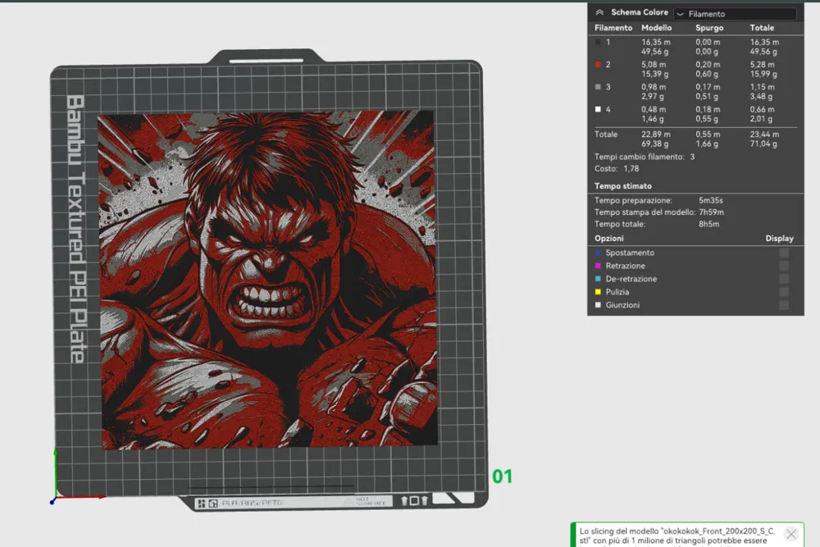Viewport: 820px width, 547px height.
Task: Click the white Giunzioni legend square
Action: coord(598,305)
